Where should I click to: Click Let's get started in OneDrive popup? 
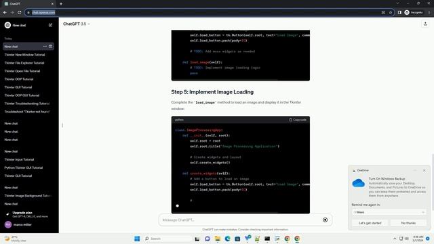coord(370,223)
